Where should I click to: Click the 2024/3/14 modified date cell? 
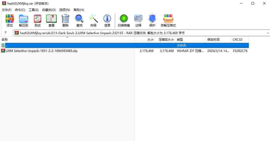point(218,51)
